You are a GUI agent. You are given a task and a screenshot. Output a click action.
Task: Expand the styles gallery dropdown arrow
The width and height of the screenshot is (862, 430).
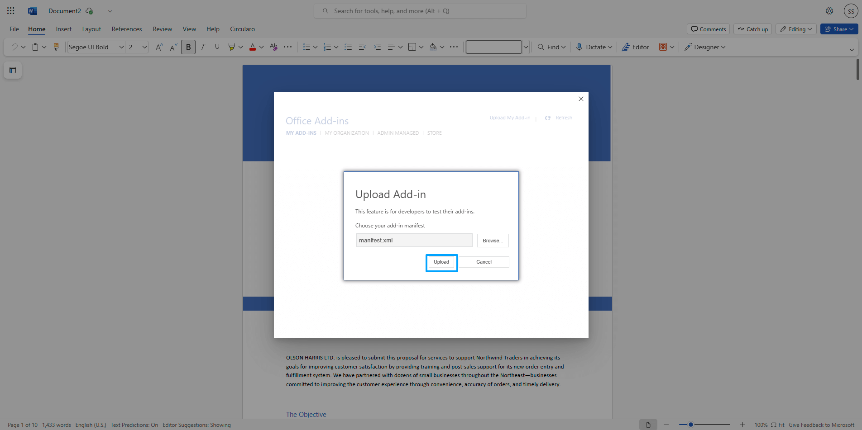(526, 47)
